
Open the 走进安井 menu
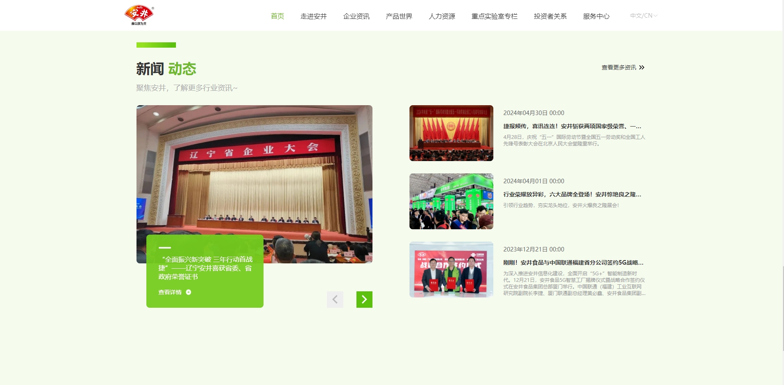[313, 16]
